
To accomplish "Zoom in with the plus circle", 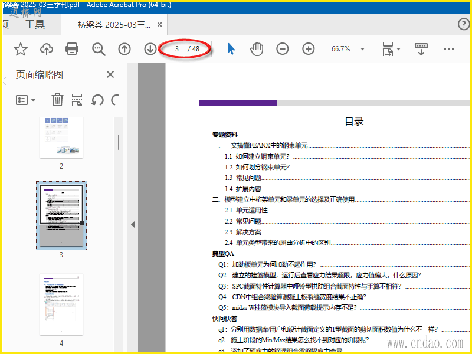I will tap(308, 49).
